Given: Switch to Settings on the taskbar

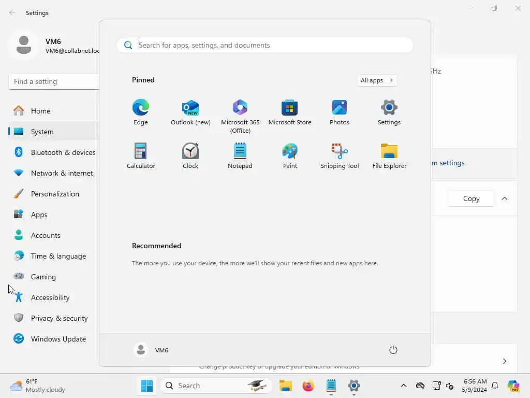Looking at the screenshot, I should click(x=354, y=386).
